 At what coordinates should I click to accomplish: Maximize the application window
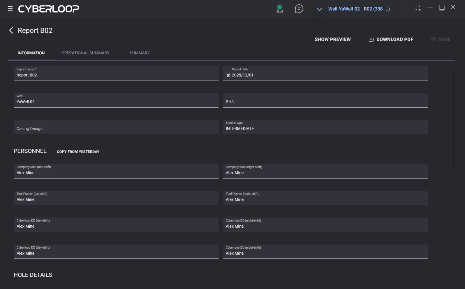pos(442,8)
